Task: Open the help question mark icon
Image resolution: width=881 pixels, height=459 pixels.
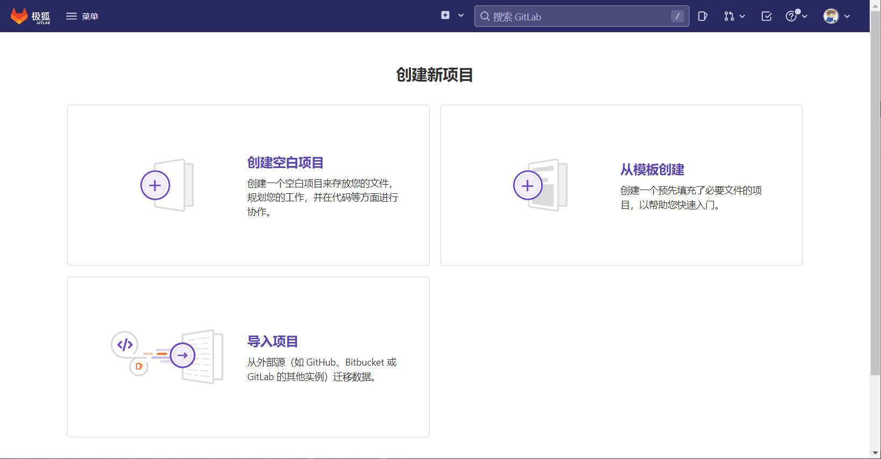Action: pos(791,16)
